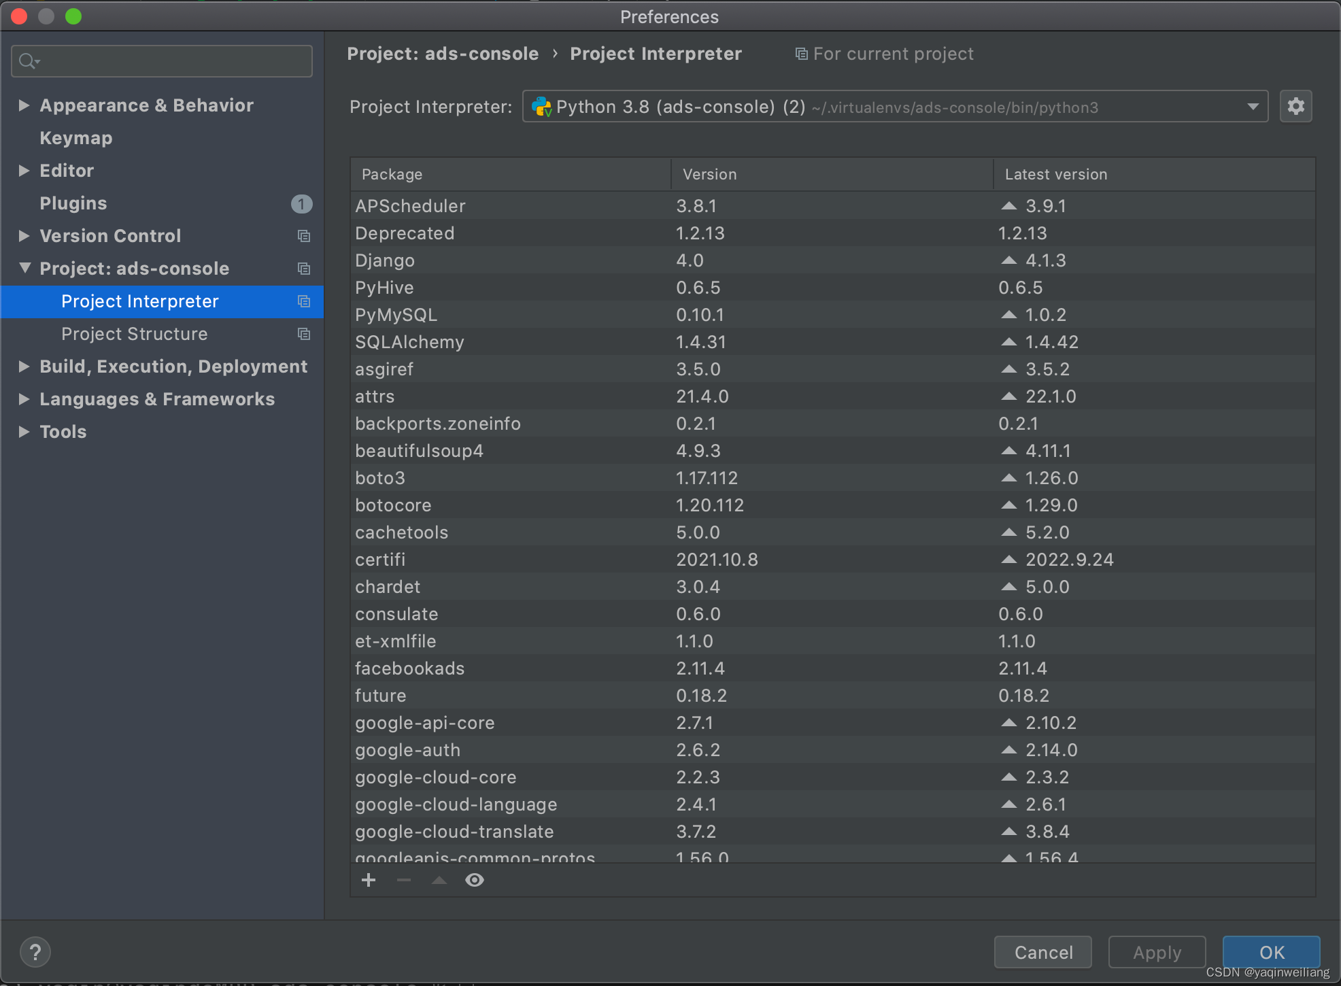Toggle the show early releases eye icon
The height and width of the screenshot is (986, 1341).
[x=475, y=880]
